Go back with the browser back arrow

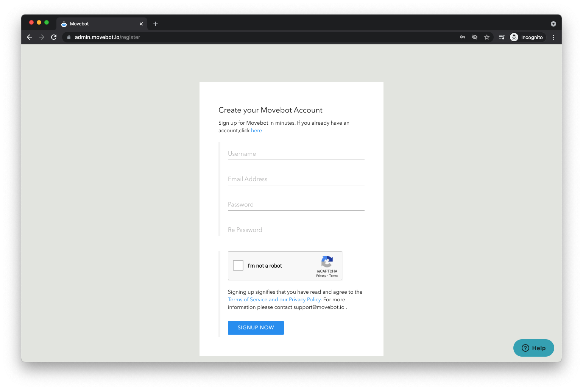[30, 37]
